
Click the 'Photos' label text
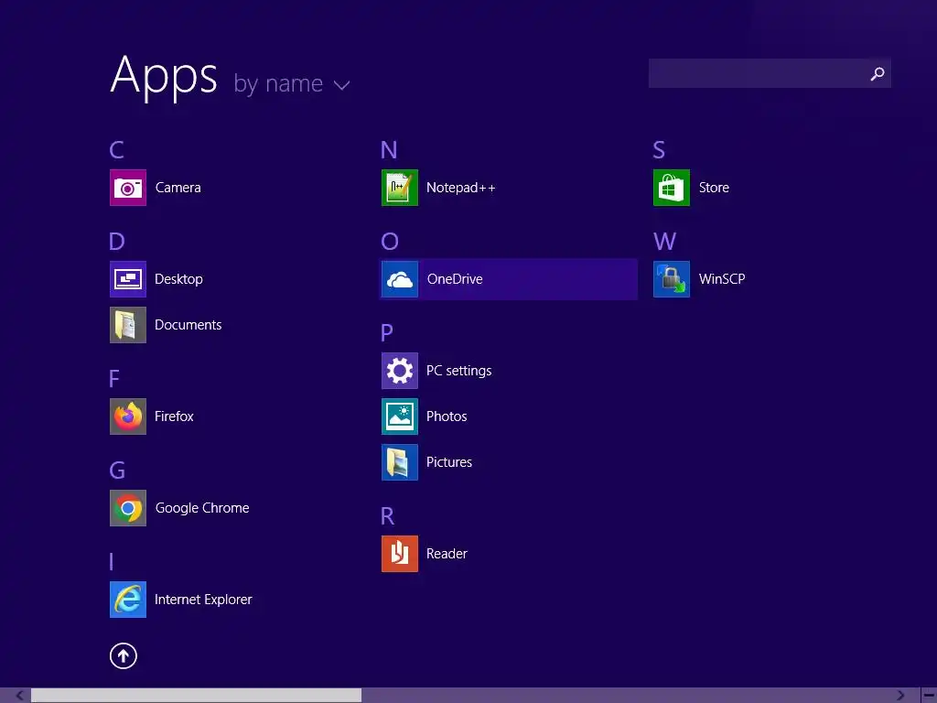447,416
